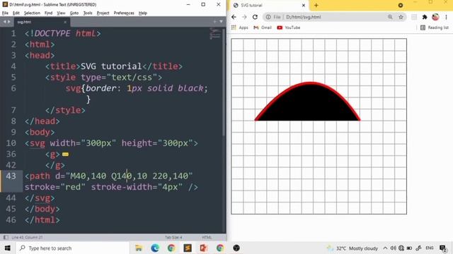The image size is (453, 254).
Task: Expand the folded g element marker
Action: (x=65, y=155)
